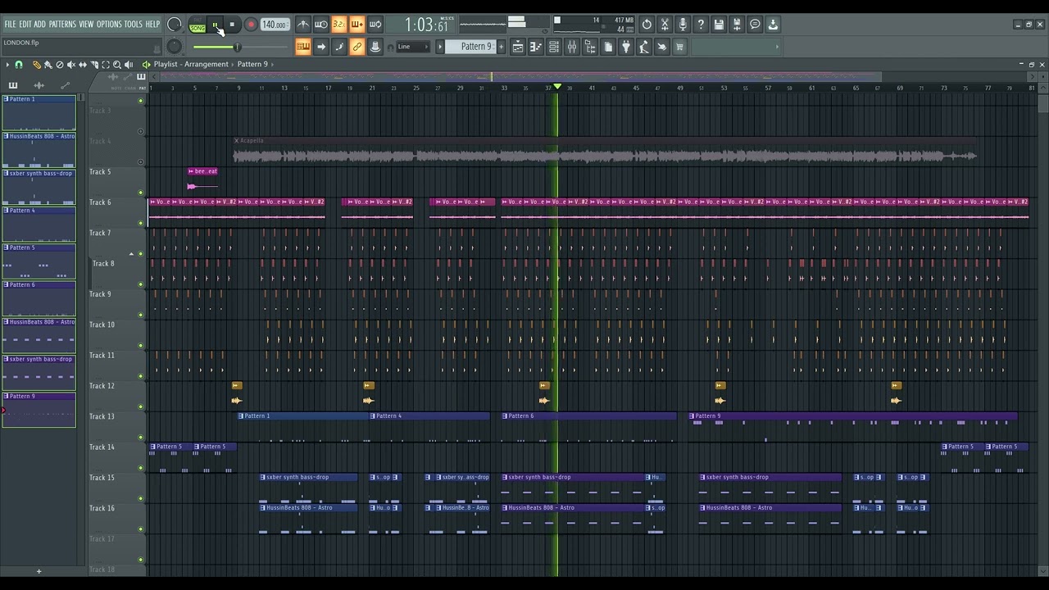The height and width of the screenshot is (590, 1049).
Task: Toggle typing keyboard to piano
Action: click(x=303, y=47)
